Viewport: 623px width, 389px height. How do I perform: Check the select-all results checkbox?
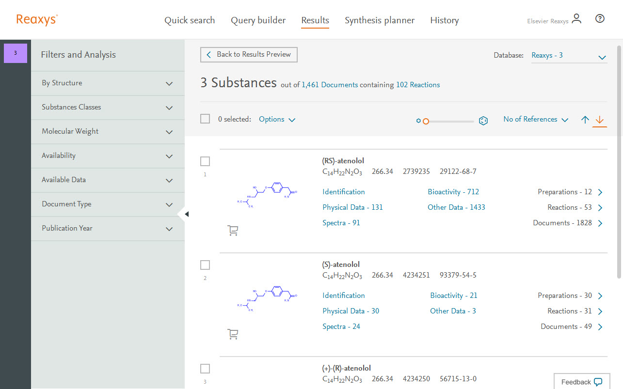point(205,119)
